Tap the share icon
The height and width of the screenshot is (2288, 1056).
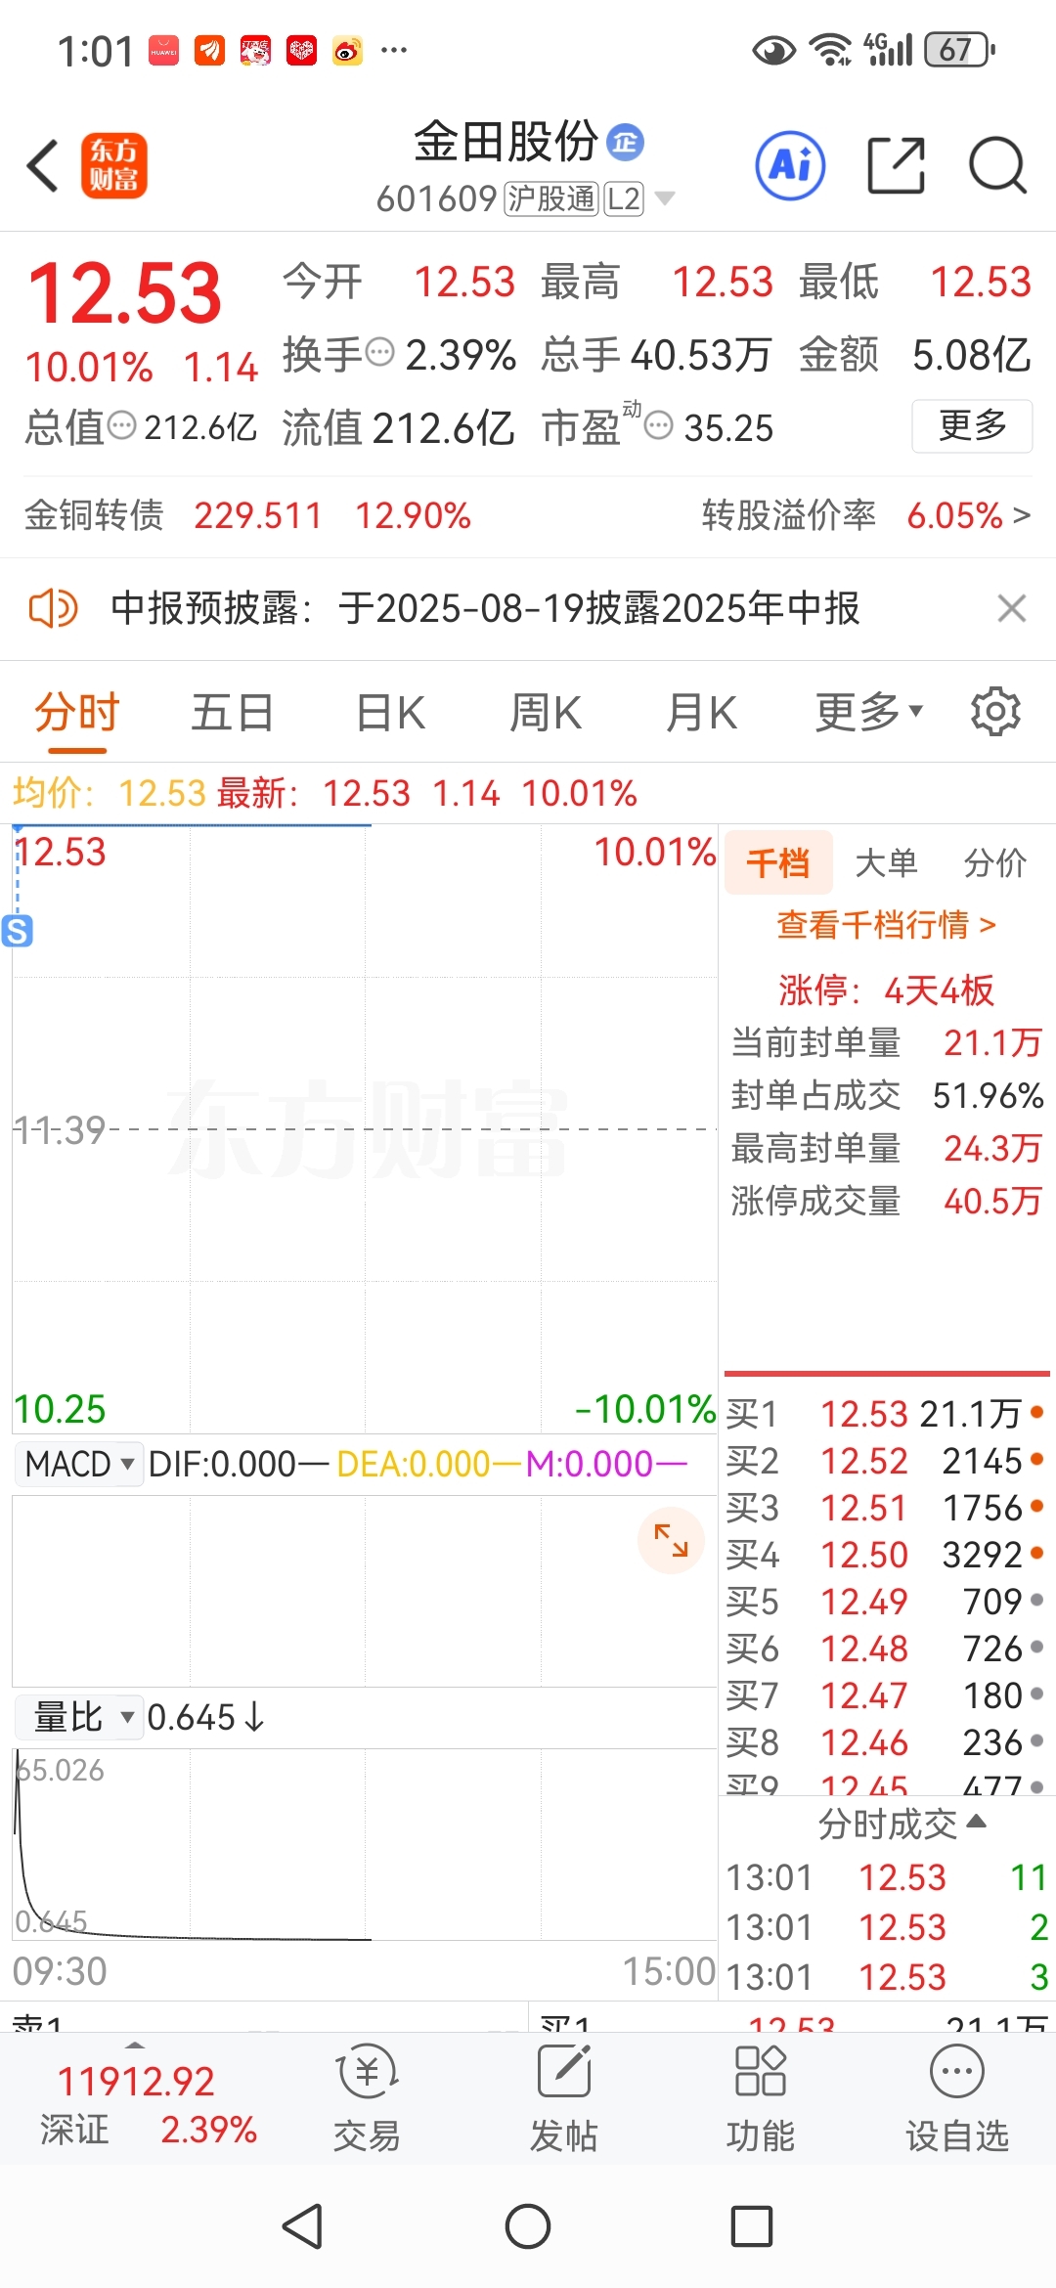(x=896, y=165)
